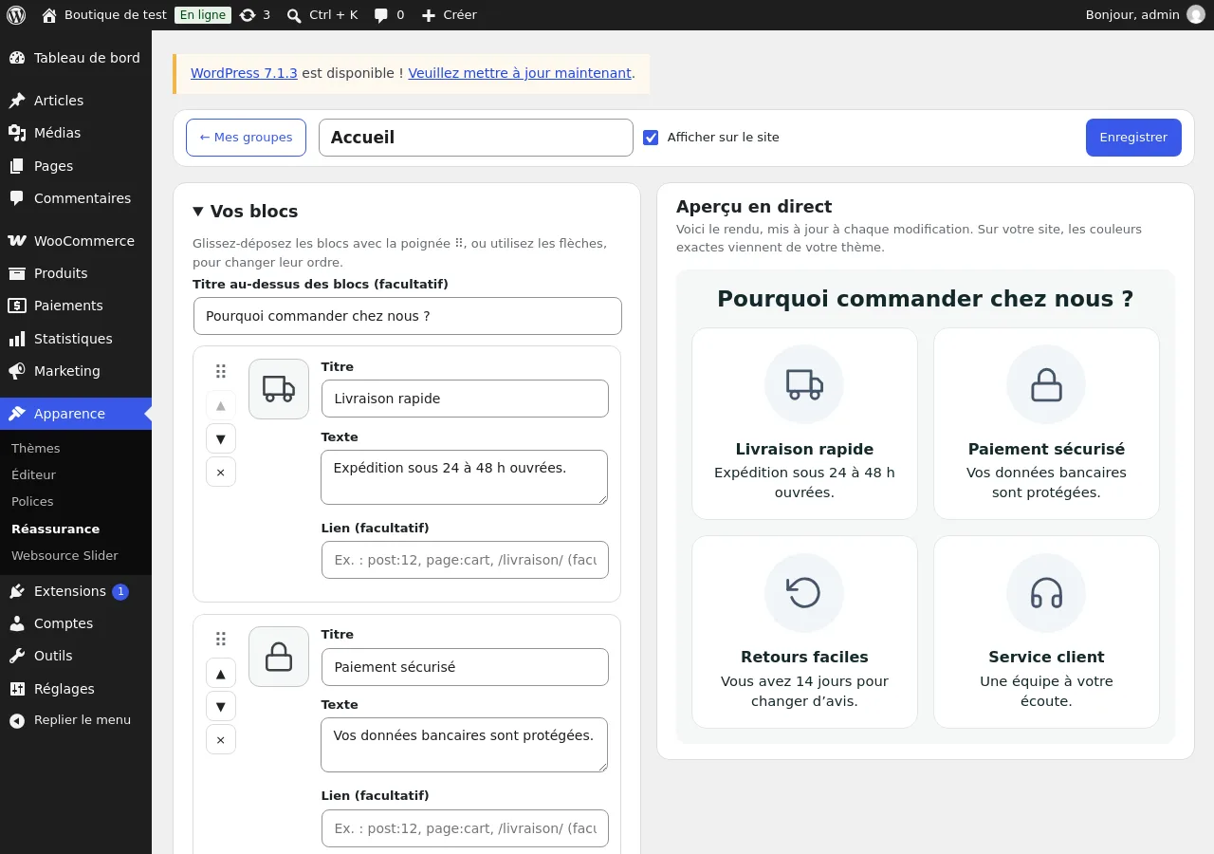Open the WooCommerce menu
The image size is (1214, 854).
pos(76,241)
